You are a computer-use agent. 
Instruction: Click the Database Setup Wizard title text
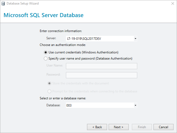[23, 3]
